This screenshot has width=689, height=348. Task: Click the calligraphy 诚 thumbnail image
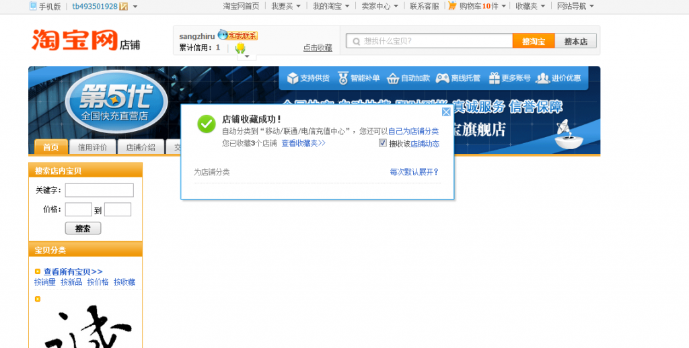pos(88,327)
